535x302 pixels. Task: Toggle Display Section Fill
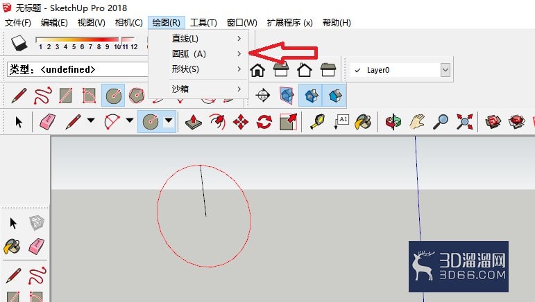pyautogui.click(x=334, y=96)
